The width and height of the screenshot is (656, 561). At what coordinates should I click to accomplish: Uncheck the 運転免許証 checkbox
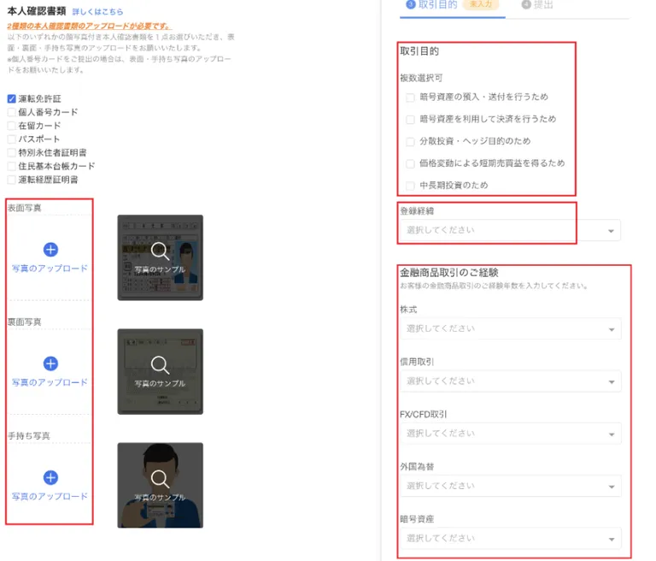12,99
